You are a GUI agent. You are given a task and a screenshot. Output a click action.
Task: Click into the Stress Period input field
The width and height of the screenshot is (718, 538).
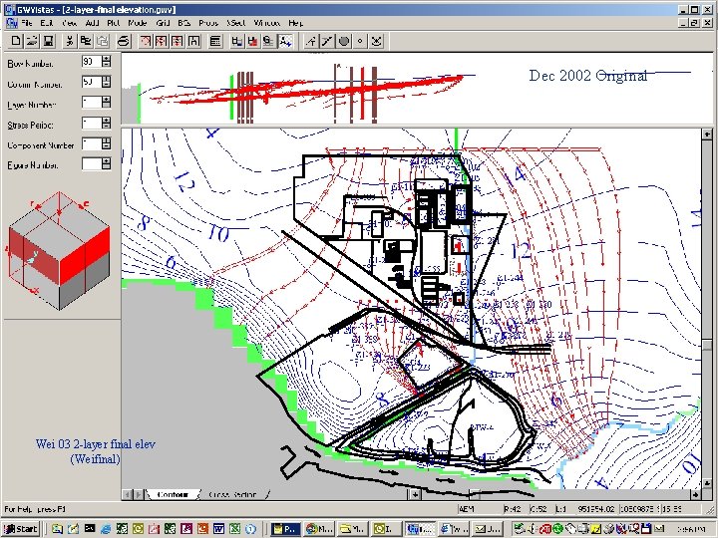(x=92, y=123)
